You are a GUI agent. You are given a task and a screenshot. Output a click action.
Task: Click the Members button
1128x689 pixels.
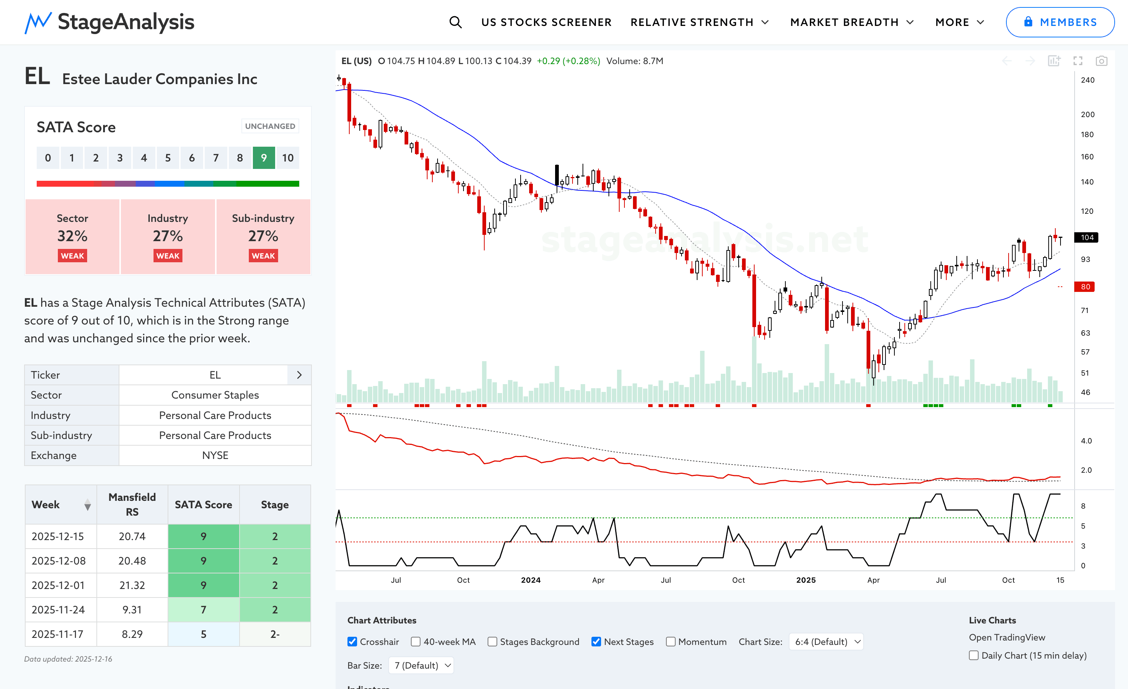tap(1059, 22)
